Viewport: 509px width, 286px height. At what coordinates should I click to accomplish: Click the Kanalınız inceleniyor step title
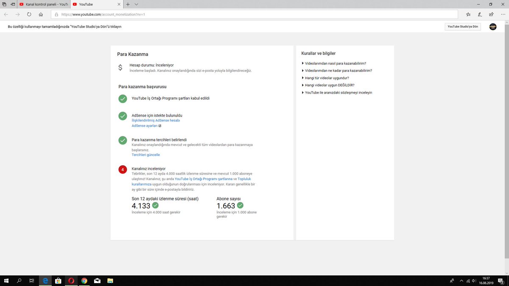pos(148,169)
